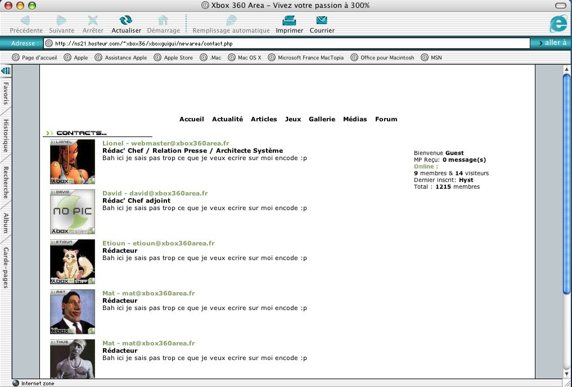Click the window toolbar toggle pill button
Screen dimensions: 572x387
point(561,6)
